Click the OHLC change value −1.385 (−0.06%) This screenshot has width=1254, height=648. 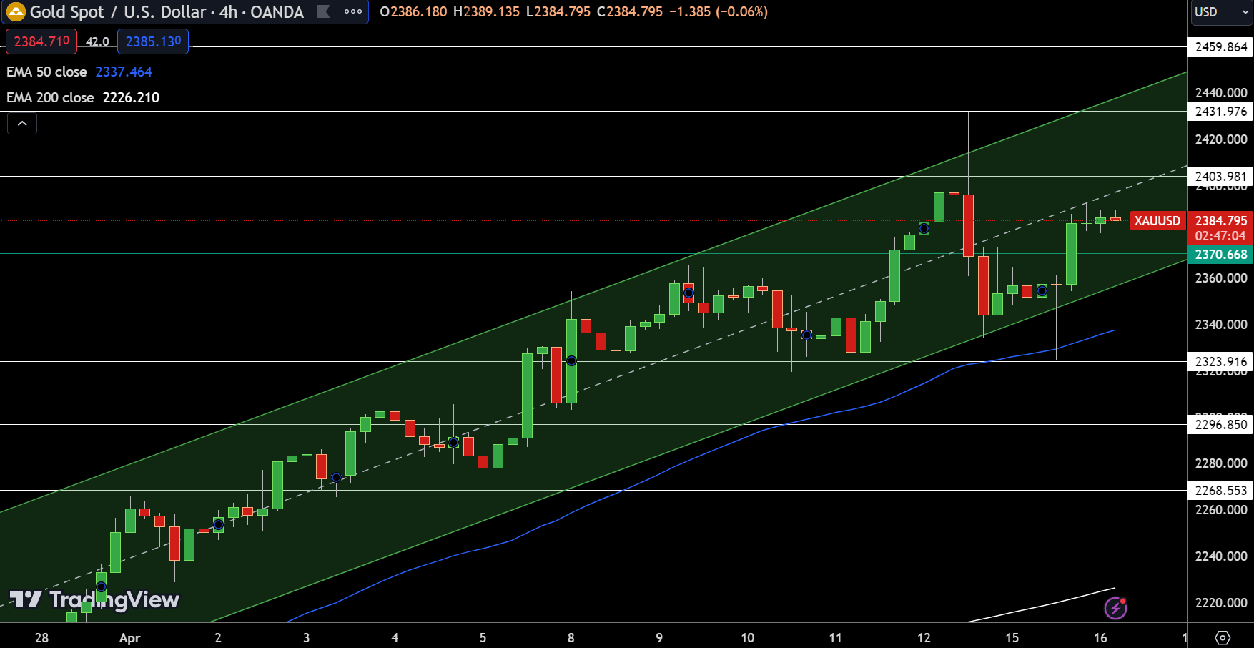[719, 12]
